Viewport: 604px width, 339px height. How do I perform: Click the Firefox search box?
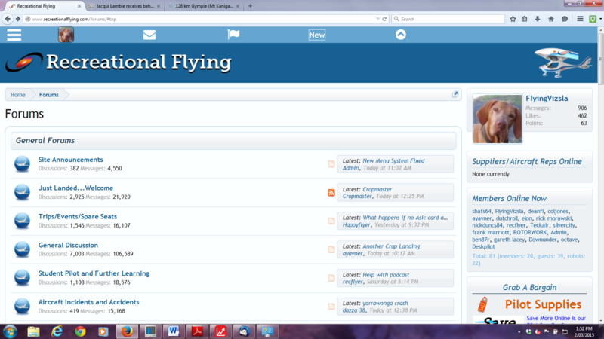(448, 19)
